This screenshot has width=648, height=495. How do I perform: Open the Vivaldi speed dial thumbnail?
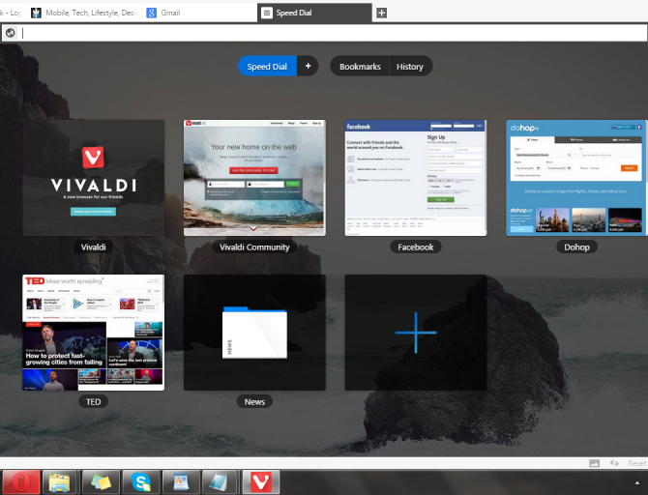[94, 178]
